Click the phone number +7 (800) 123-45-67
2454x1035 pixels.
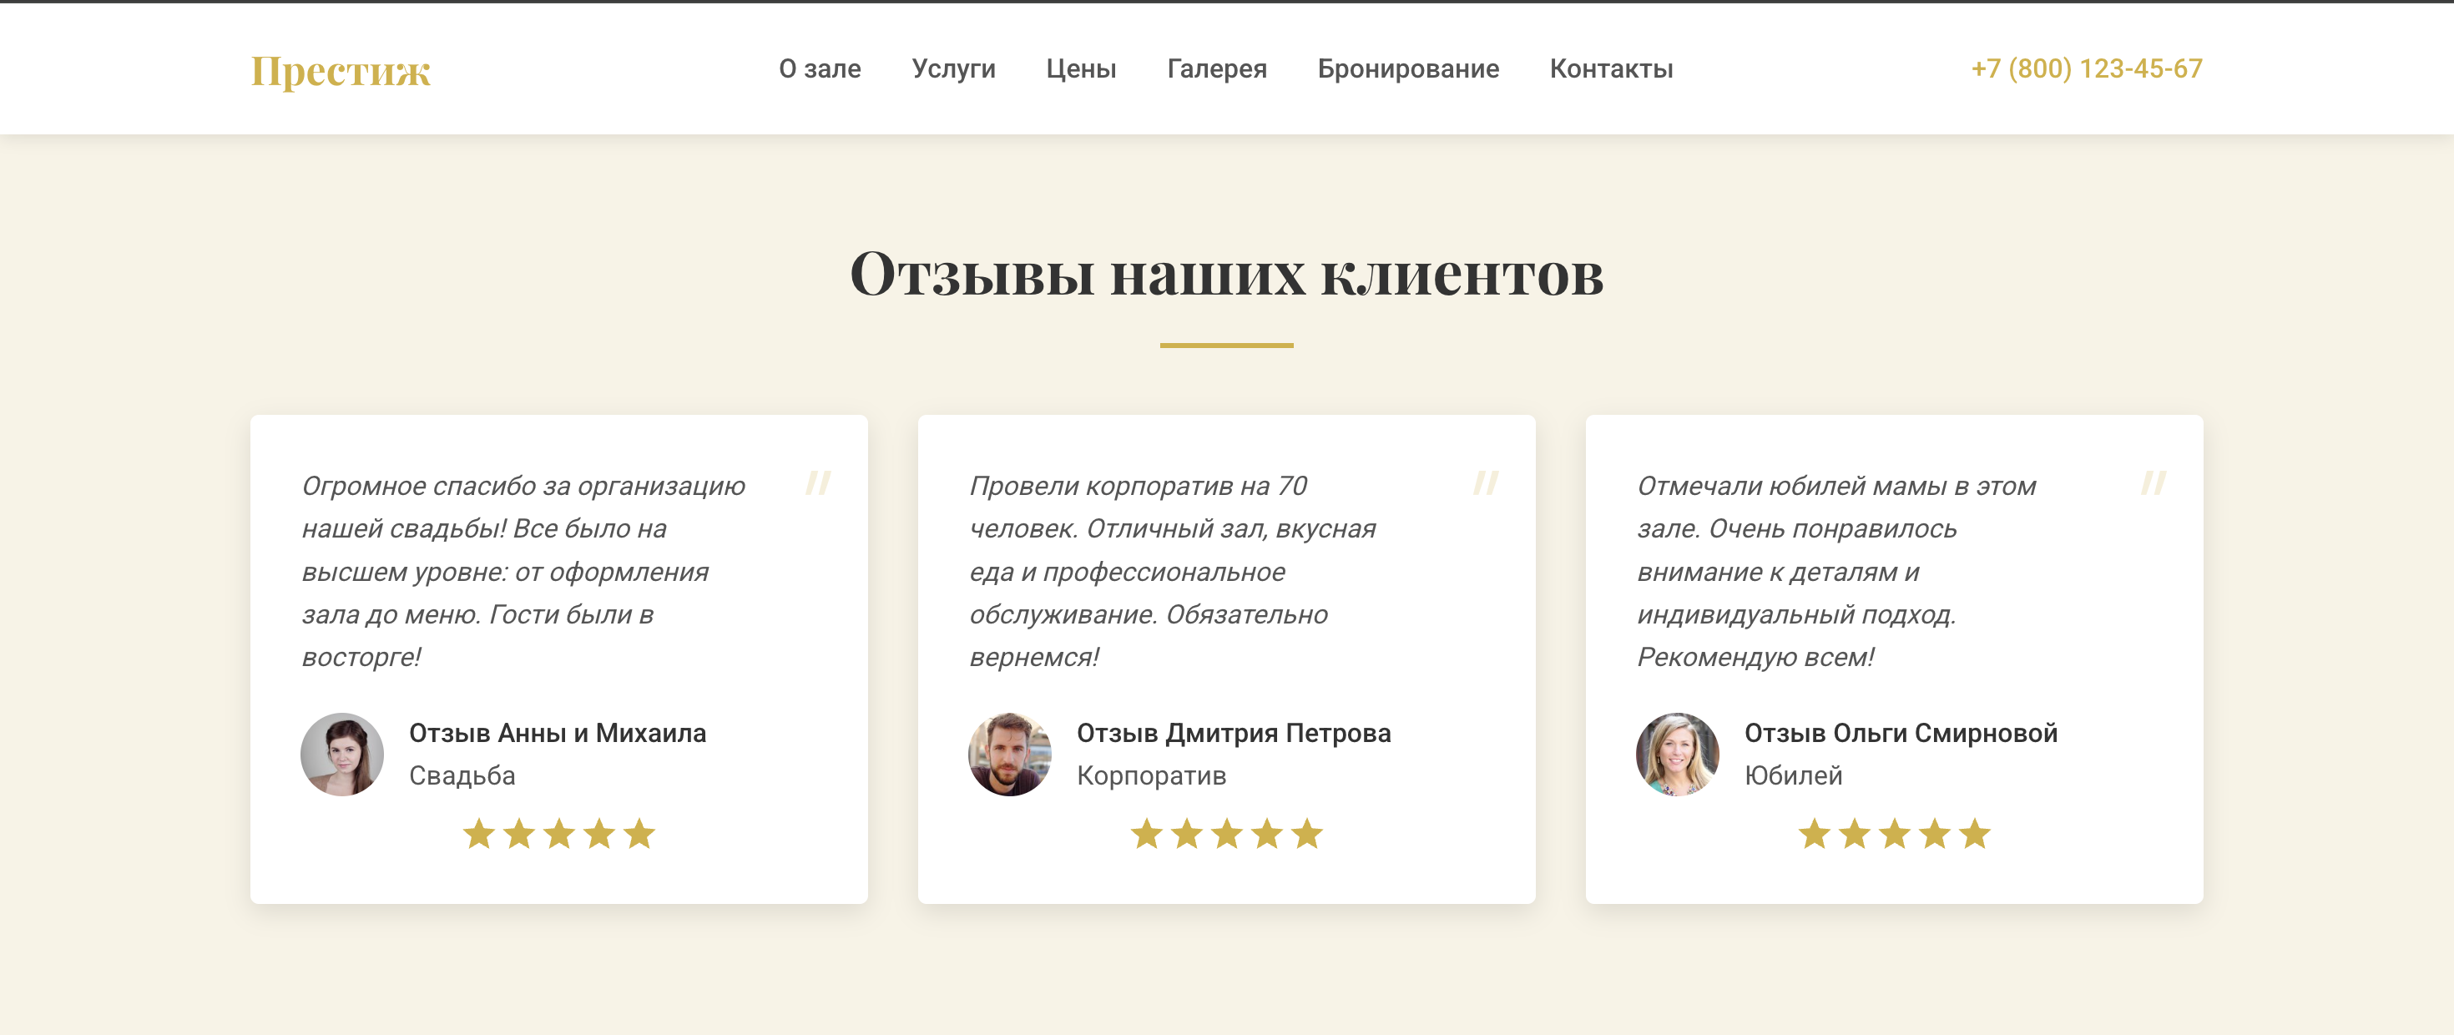tap(2085, 68)
